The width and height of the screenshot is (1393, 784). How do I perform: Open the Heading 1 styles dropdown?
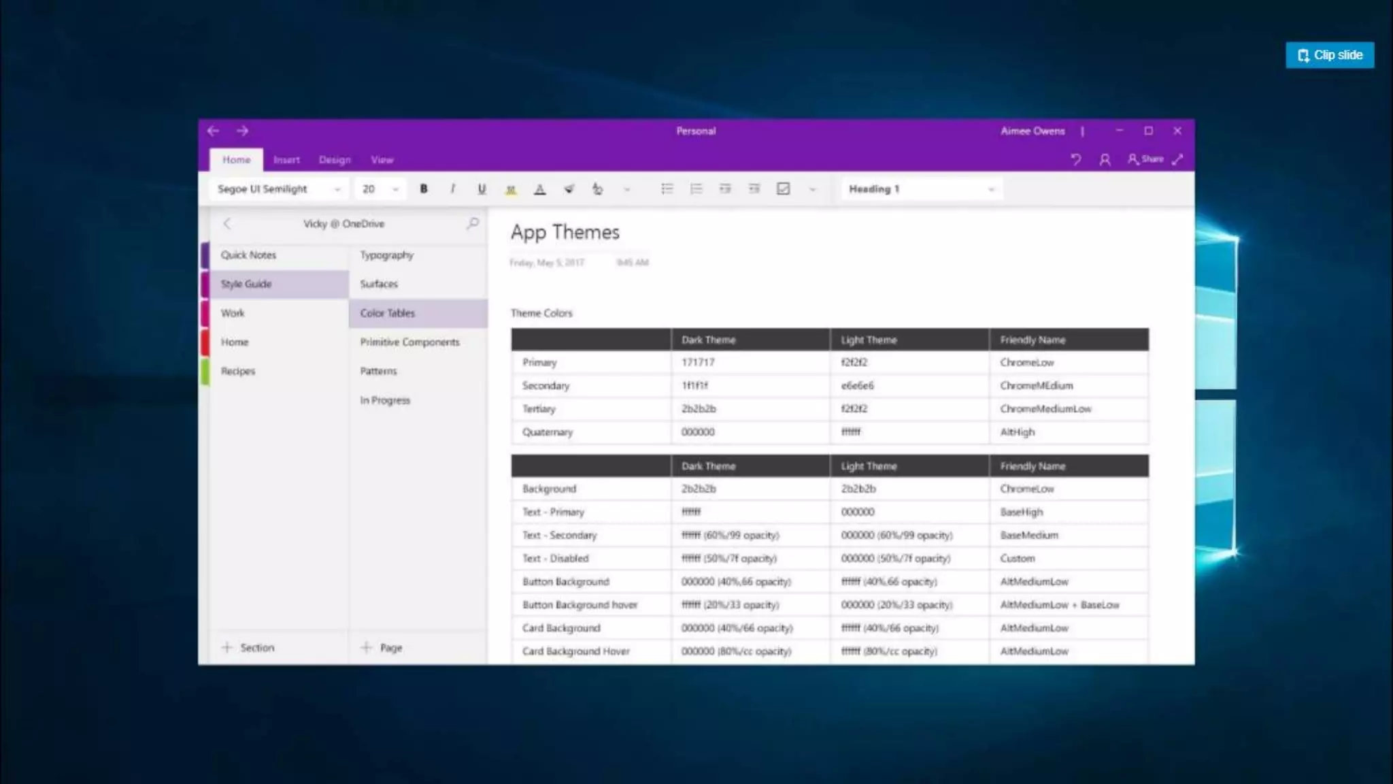pos(922,189)
